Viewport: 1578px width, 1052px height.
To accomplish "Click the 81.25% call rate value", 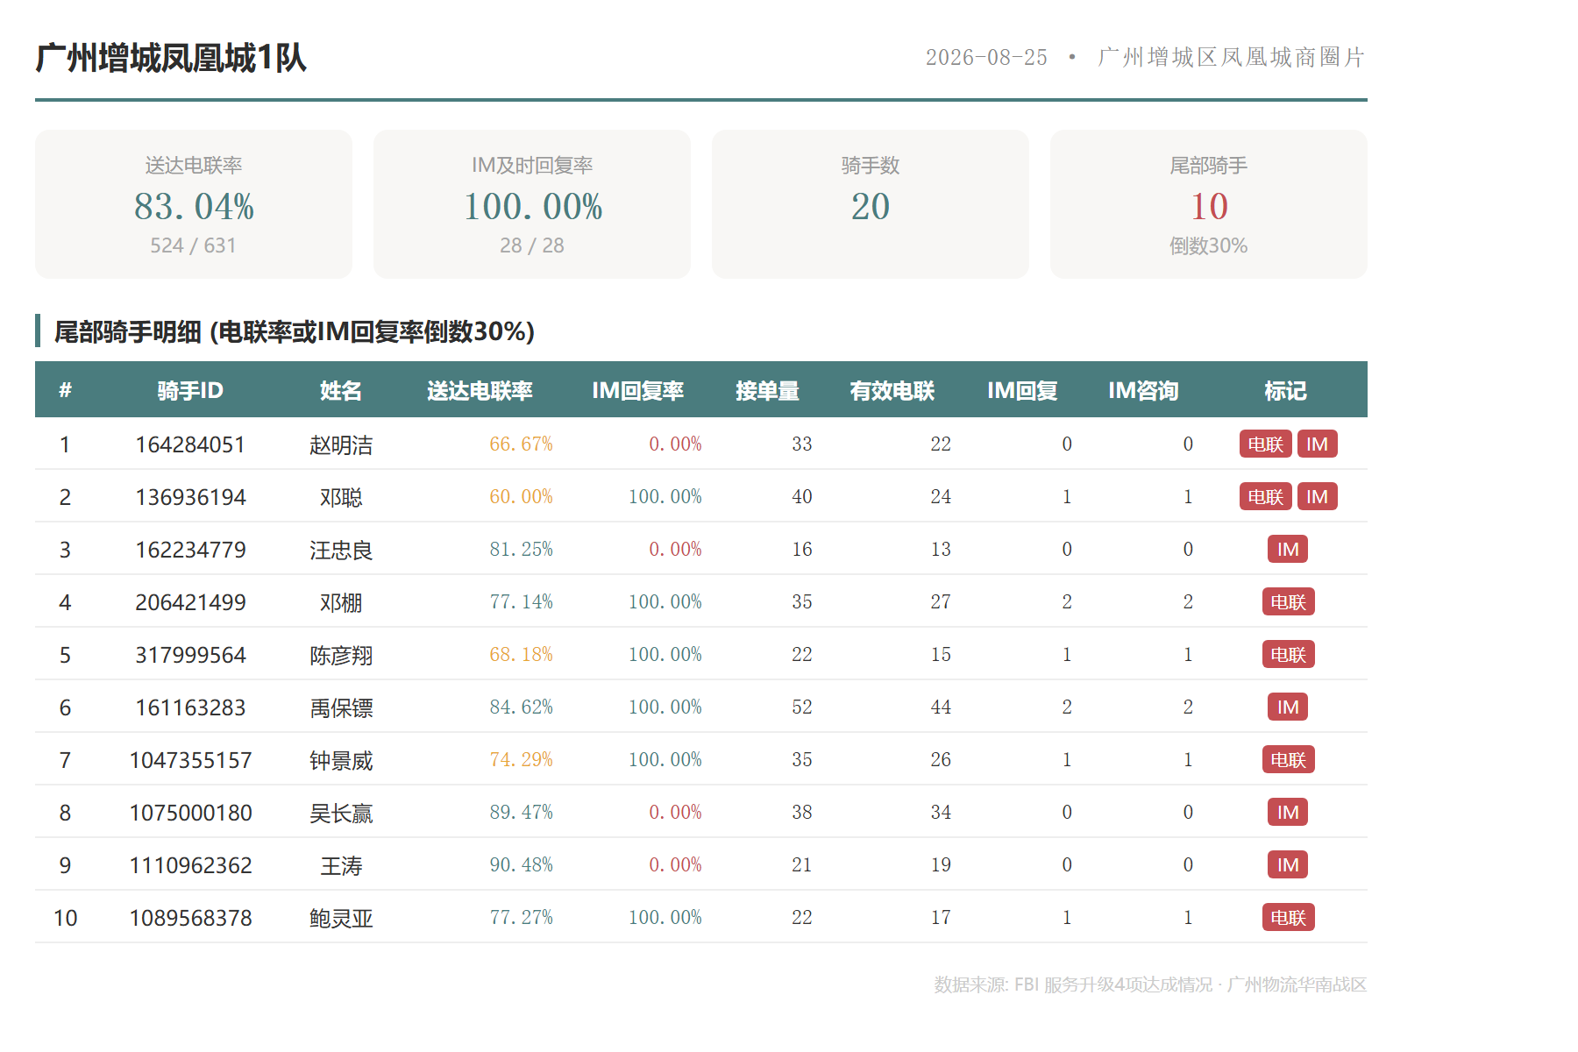I will coord(521,549).
